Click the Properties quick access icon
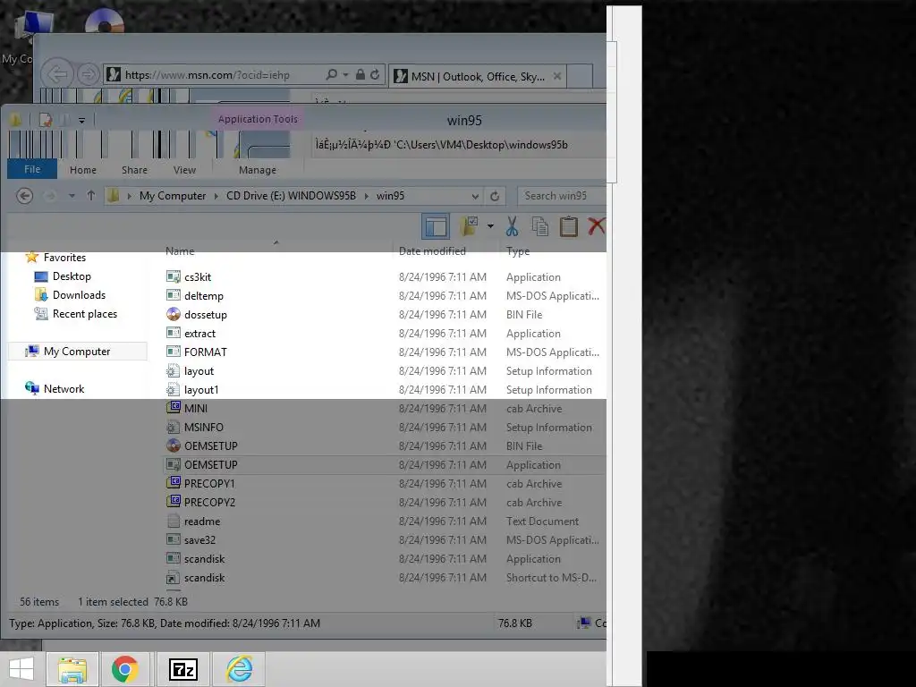Viewport: 916px width, 687px height. coord(45,120)
